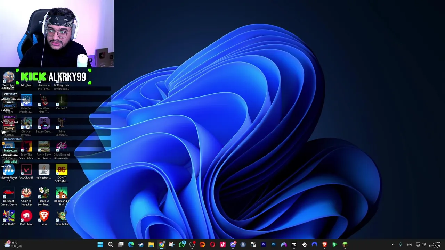Open the Brave desktop shortcut
The width and height of the screenshot is (445, 250).
(x=44, y=218)
